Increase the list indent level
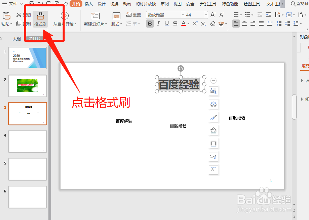Image resolution: width=309 pixels, height=220 pixels. pyautogui.click(x=268, y=15)
